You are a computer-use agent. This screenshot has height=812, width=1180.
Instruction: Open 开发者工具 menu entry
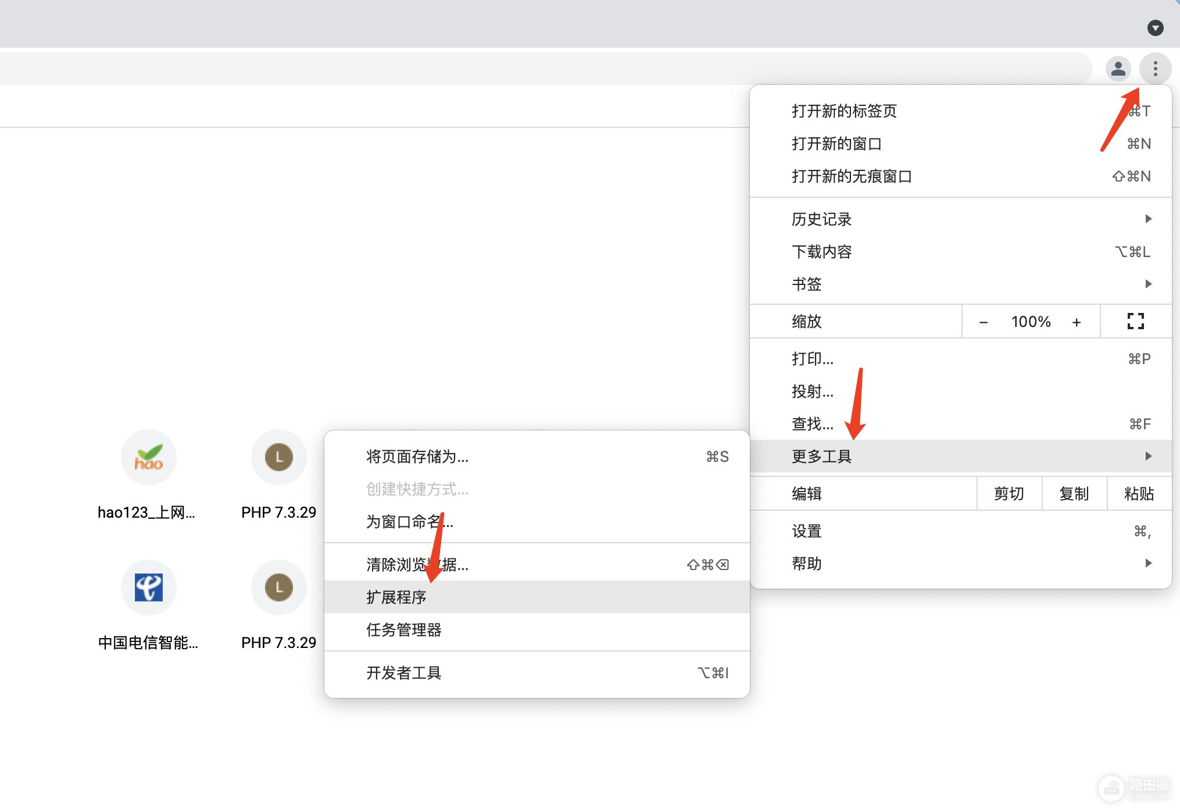point(404,673)
